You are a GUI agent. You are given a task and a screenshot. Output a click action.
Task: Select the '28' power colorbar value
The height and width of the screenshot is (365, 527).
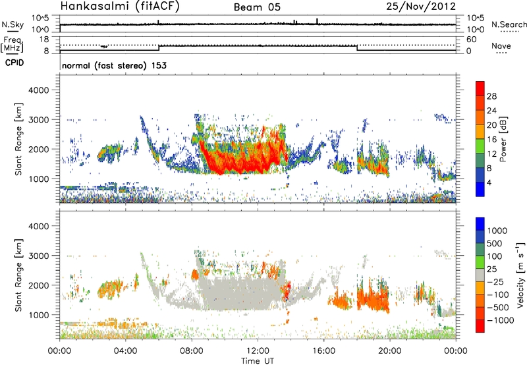click(491, 96)
